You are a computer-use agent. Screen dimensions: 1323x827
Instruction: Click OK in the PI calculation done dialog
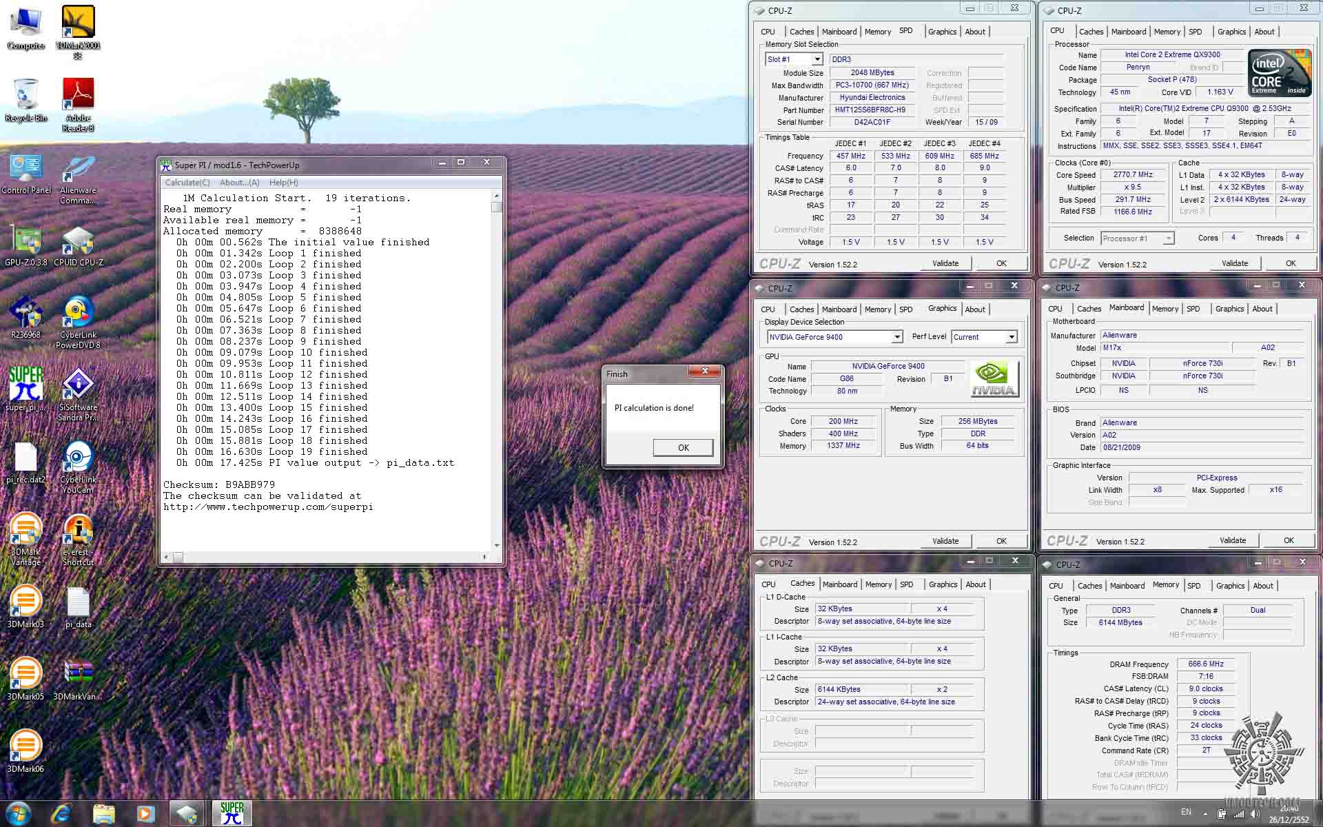coord(683,447)
